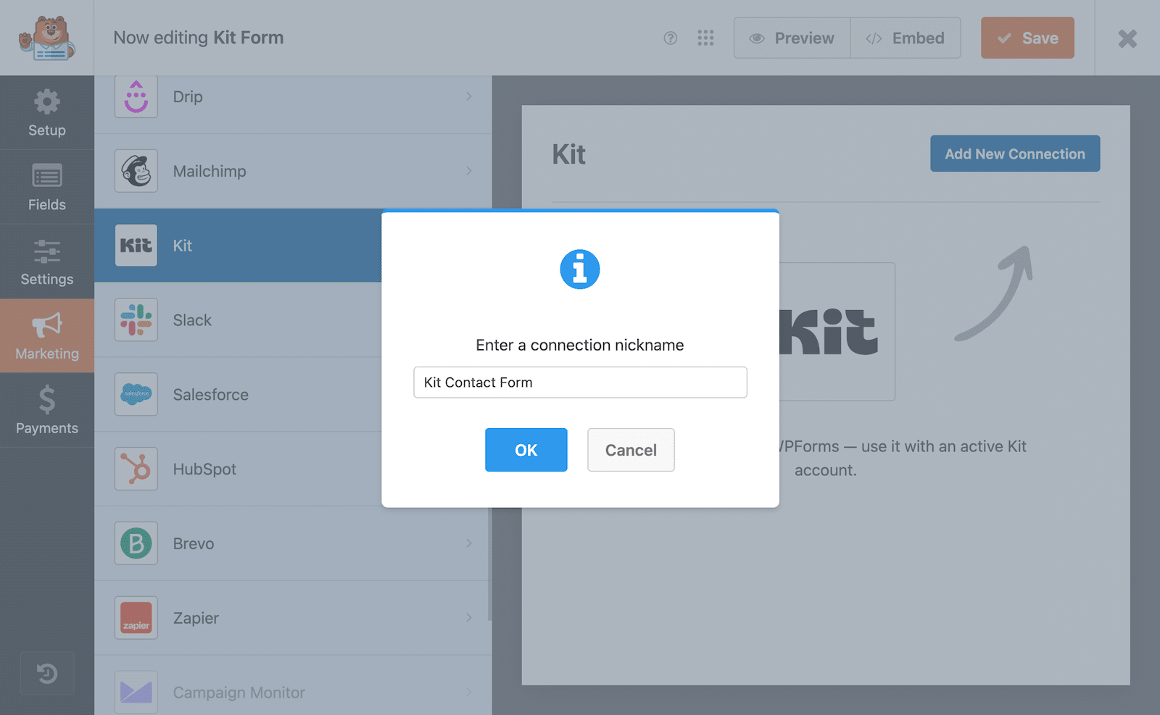
Task: Expand the Mailchimp row arrow
Action: pyautogui.click(x=469, y=171)
